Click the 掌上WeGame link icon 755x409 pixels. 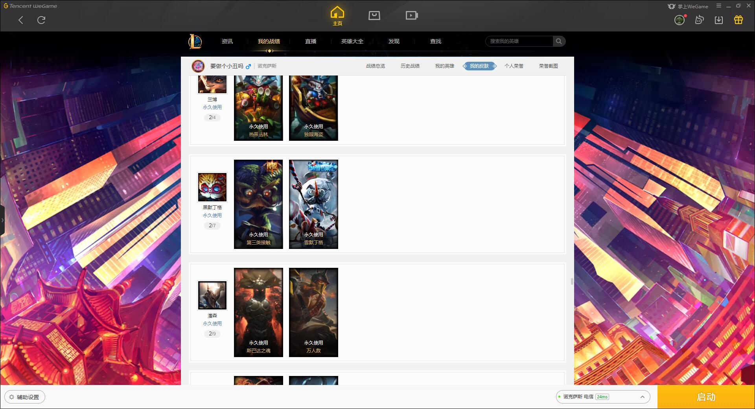point(688,6)
